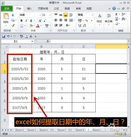131x137 pixels.
Task: Save workbook from quick access toolbar
Action: coord(4,36)
